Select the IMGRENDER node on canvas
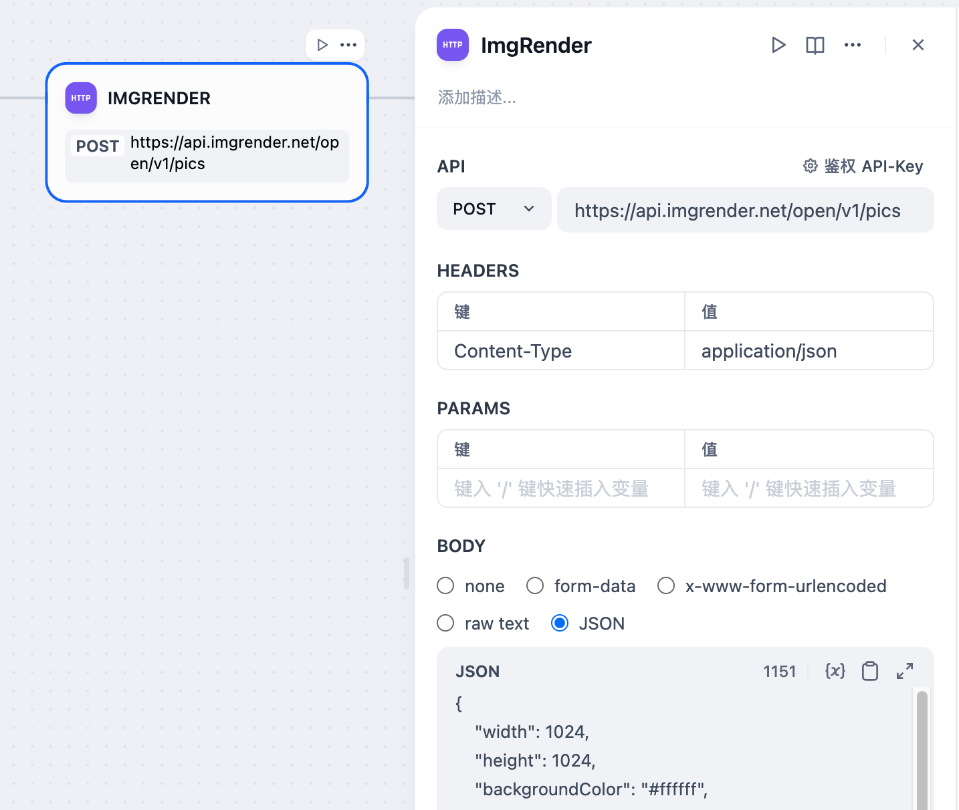 [207, 132]
